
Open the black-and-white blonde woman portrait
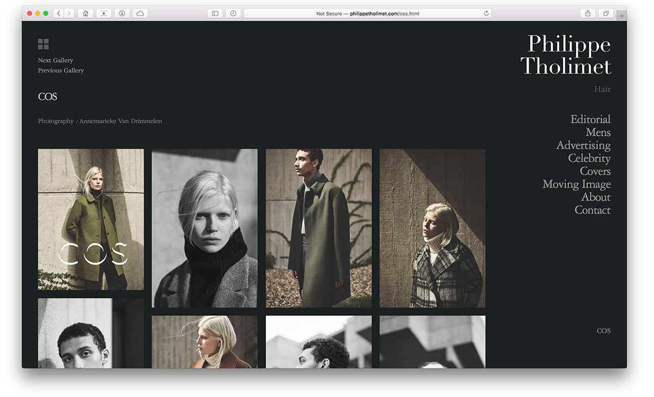tap(204, 228)
